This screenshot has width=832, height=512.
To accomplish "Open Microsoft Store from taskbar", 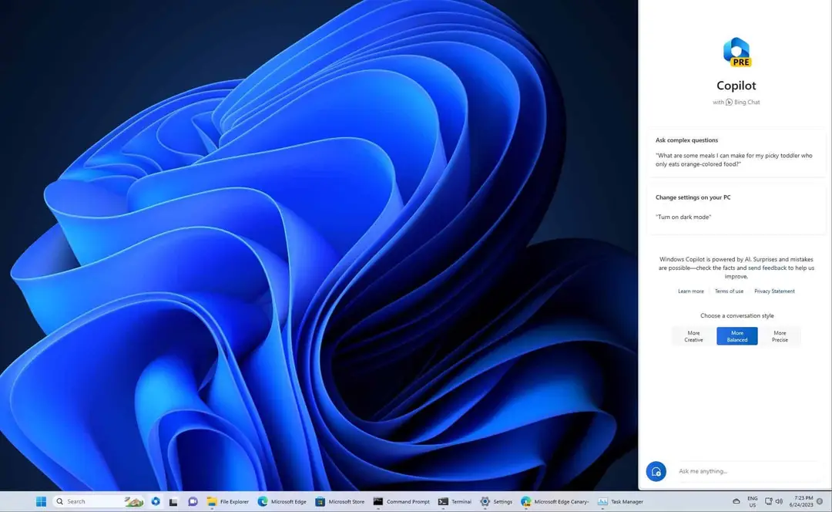I will click(340, 501).
